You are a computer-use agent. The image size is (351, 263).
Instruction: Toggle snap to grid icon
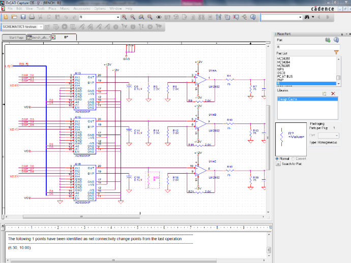(218, 17)
